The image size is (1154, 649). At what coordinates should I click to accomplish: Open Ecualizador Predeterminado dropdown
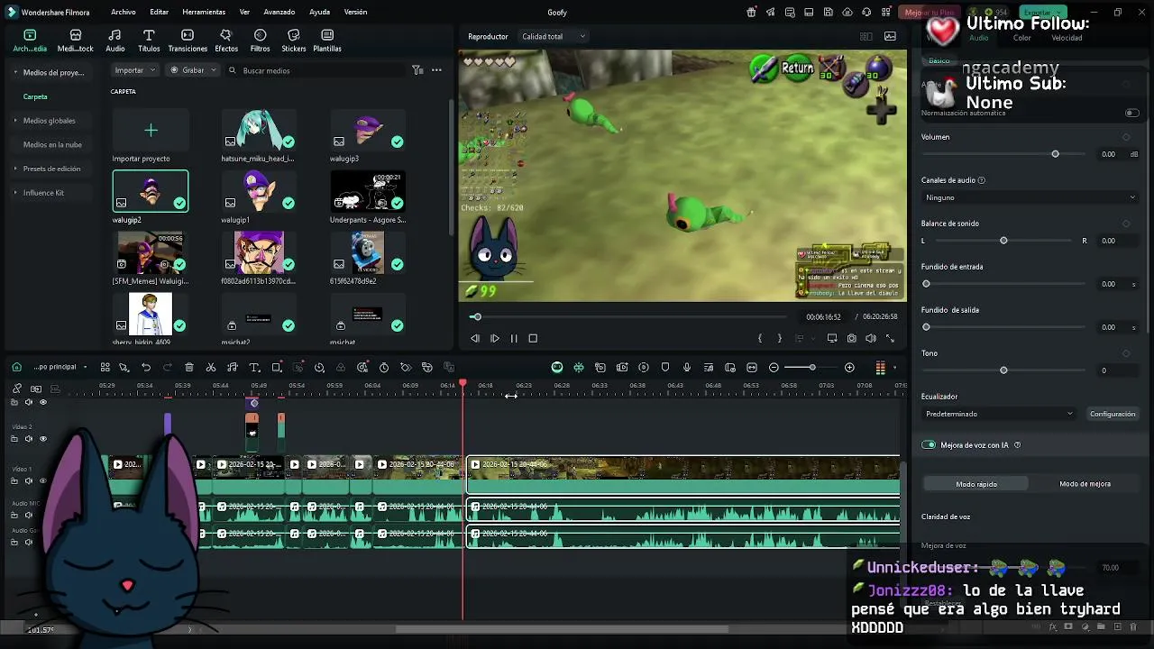point(999,414)
